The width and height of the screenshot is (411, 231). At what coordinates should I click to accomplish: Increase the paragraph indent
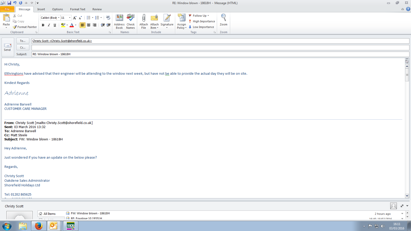[x=109, y=25]
